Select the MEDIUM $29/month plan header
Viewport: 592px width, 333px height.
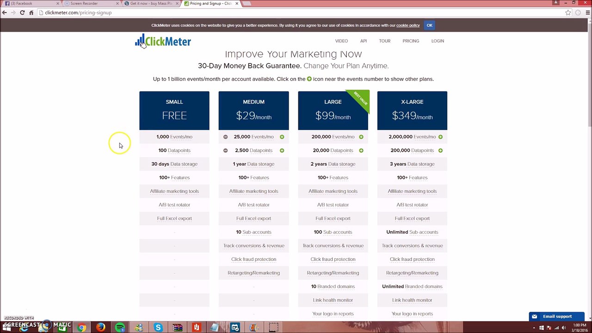click(253, 111)
